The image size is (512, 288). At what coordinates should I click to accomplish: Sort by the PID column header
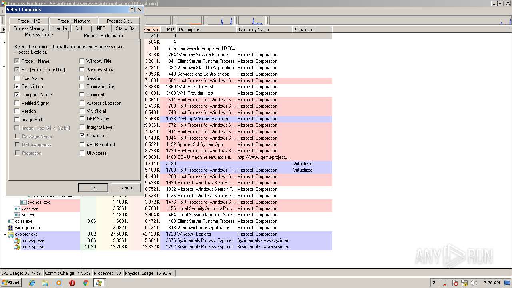click(168, 29)
